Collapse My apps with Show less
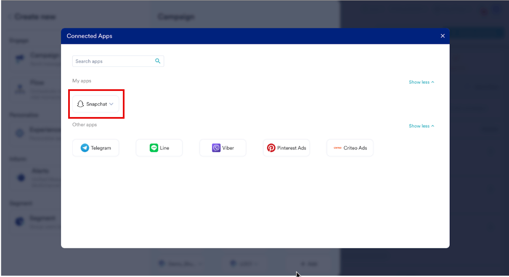This screenshot has width=509, height=277. click(x=422, y=82)
